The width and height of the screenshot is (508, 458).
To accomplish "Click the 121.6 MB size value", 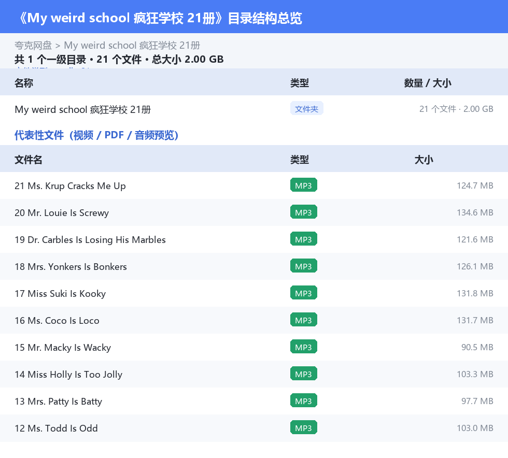I will click(475, 239).
